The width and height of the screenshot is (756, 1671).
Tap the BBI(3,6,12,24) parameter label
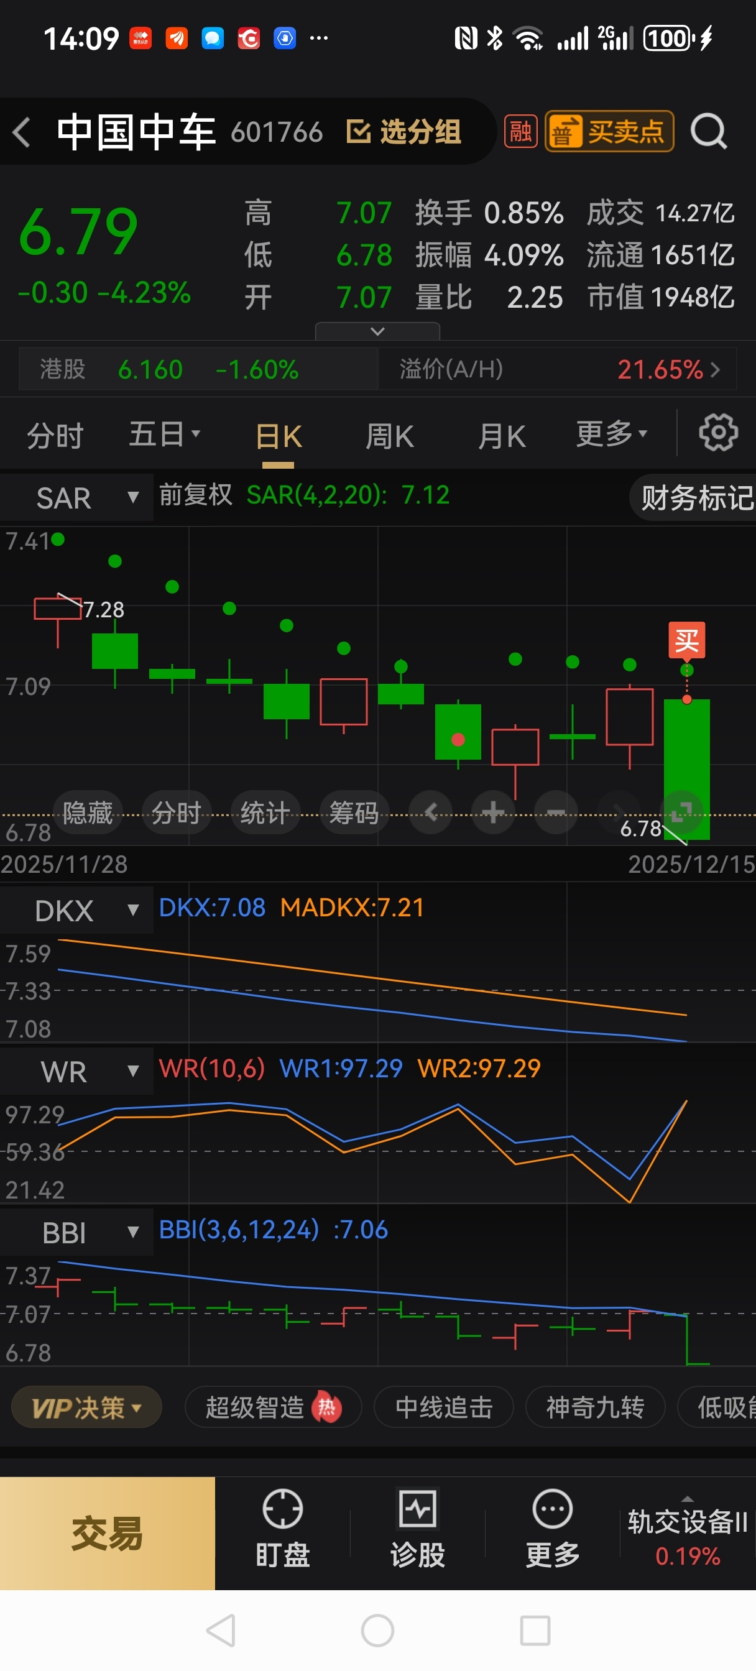click(273, 1229)
